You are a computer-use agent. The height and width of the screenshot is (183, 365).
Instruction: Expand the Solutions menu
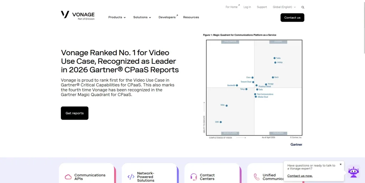tap(142, 17)
